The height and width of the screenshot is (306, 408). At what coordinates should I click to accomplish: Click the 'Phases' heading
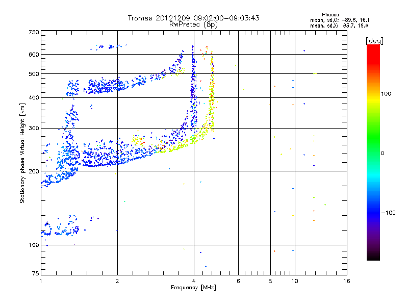(x=330, y=15)
